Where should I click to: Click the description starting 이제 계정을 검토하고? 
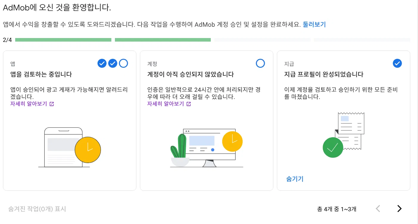point(341,93)
